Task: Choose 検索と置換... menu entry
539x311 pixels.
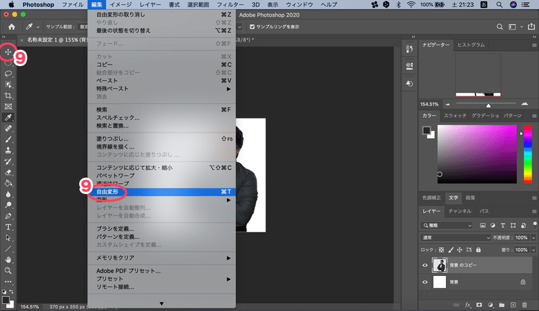Action: click(x=162, y=126)
